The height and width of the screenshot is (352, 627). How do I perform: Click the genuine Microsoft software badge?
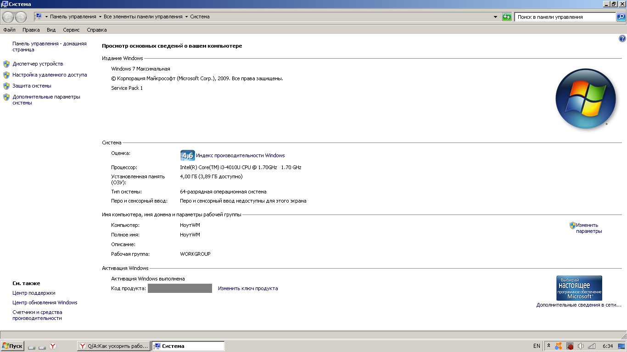point(579,288)
